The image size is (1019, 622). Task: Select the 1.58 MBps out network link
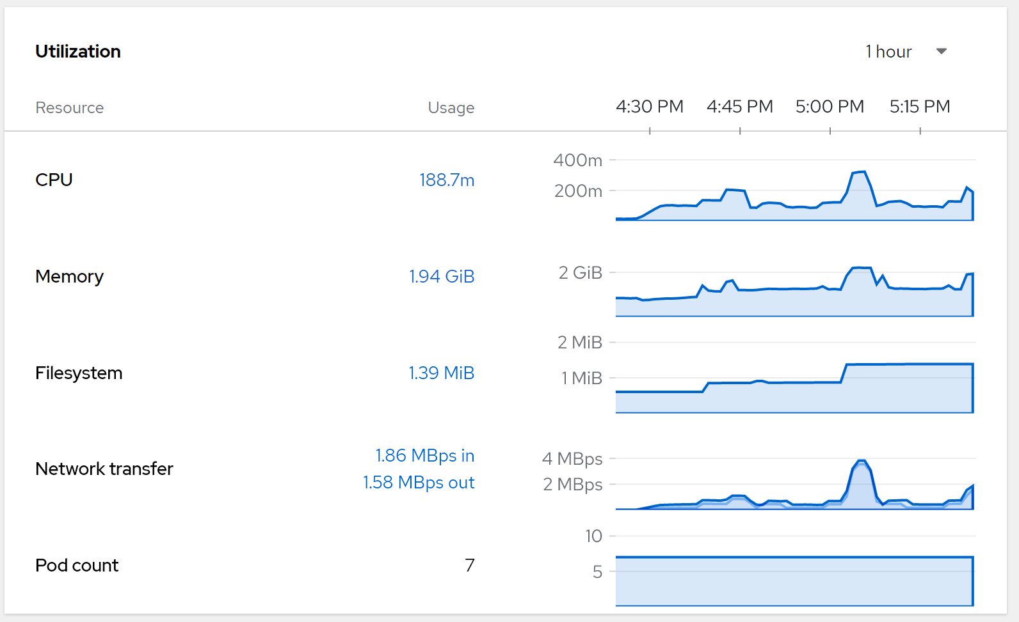point(418,483)
